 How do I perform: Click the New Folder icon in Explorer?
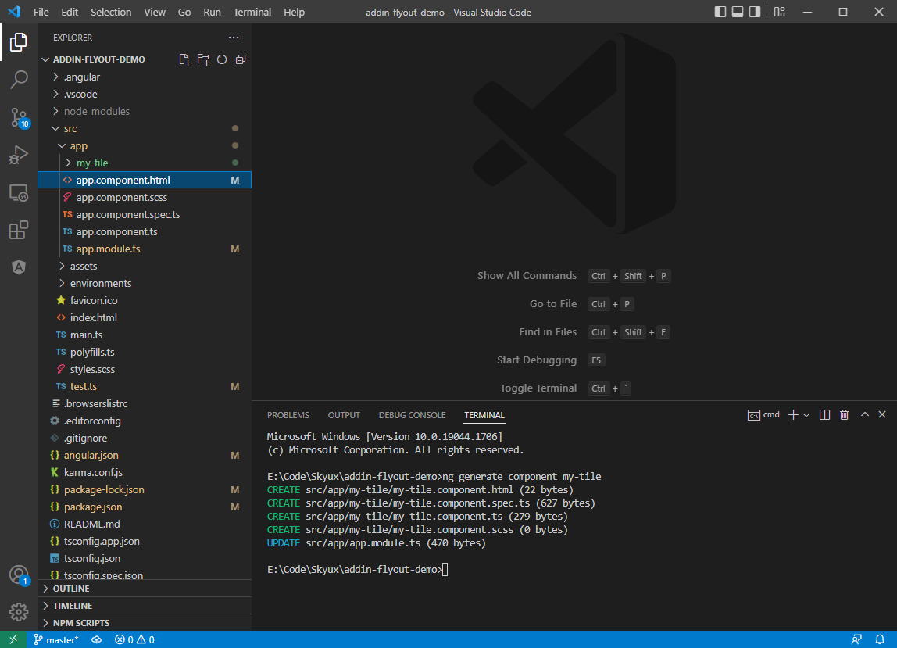click(203, 59)
